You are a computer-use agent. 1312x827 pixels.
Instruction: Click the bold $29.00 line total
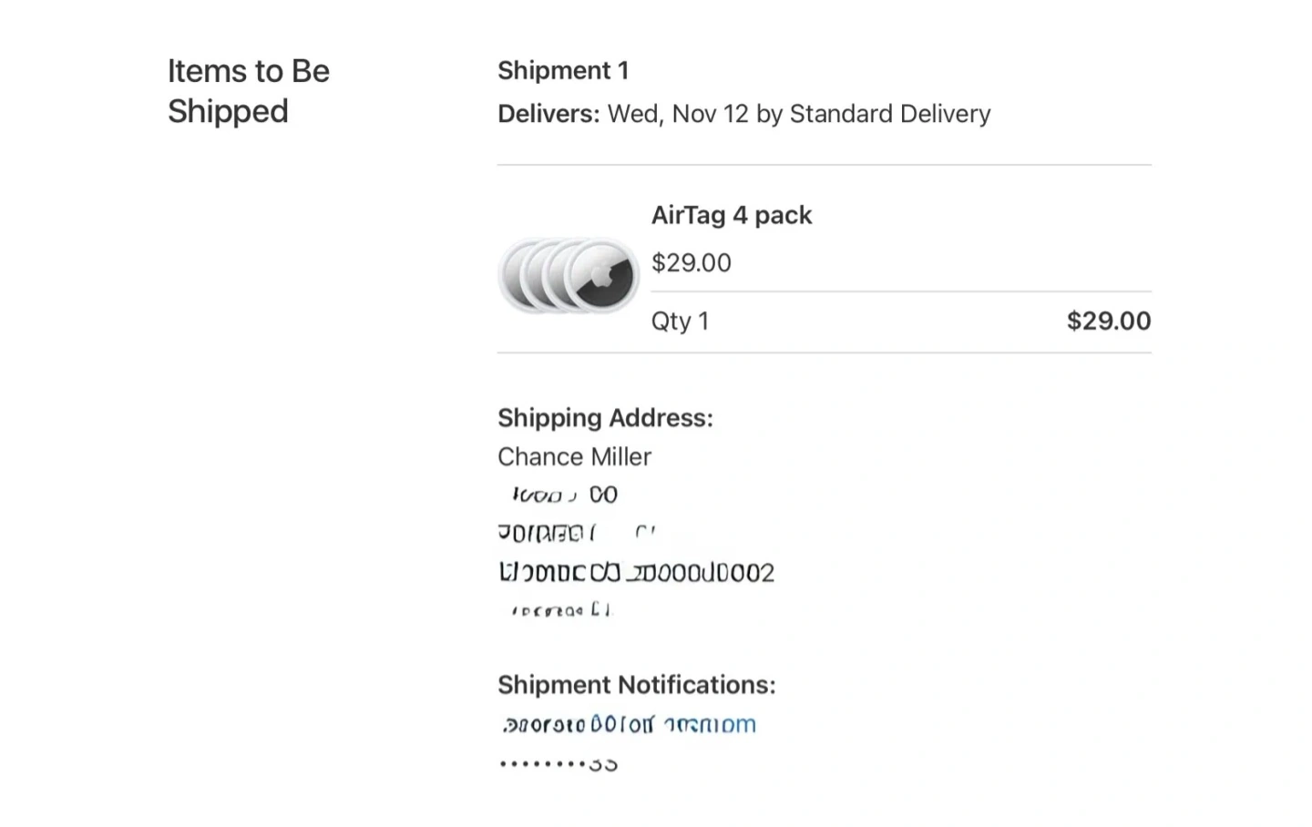coord(1108,322)
